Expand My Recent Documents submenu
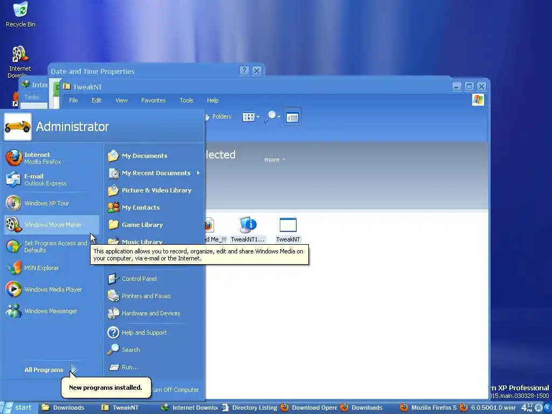The width and height of the screenshot is (552, 414). 154,173
